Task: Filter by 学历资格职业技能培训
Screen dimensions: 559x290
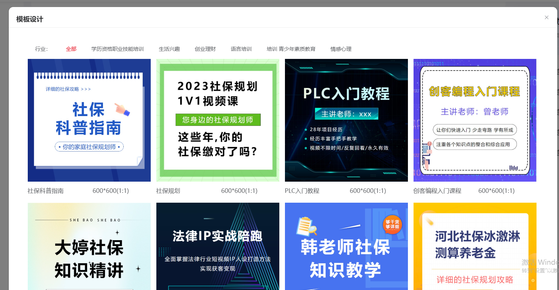Action: [118, 49]
